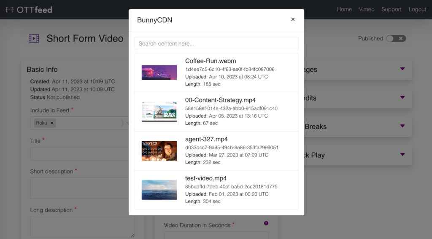Expand the first right-side panel ending in 'ages'
Viewport: 432px width, 239px height.
point(402,69)
